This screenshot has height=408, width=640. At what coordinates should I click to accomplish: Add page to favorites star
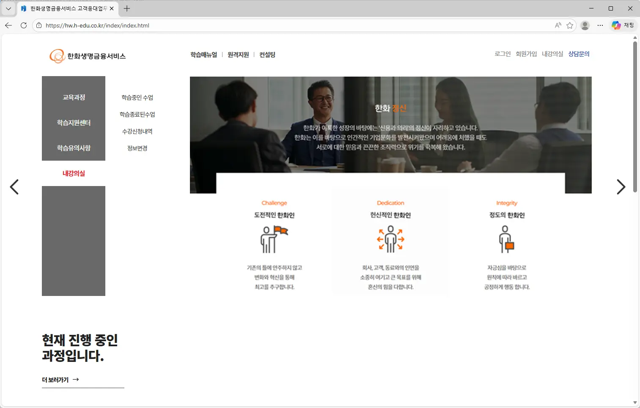pyautogui.click(x=570, y=25)
